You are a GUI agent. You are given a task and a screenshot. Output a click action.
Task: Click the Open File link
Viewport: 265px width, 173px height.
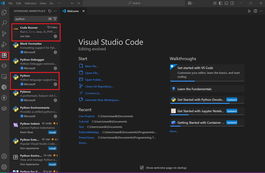92,73
